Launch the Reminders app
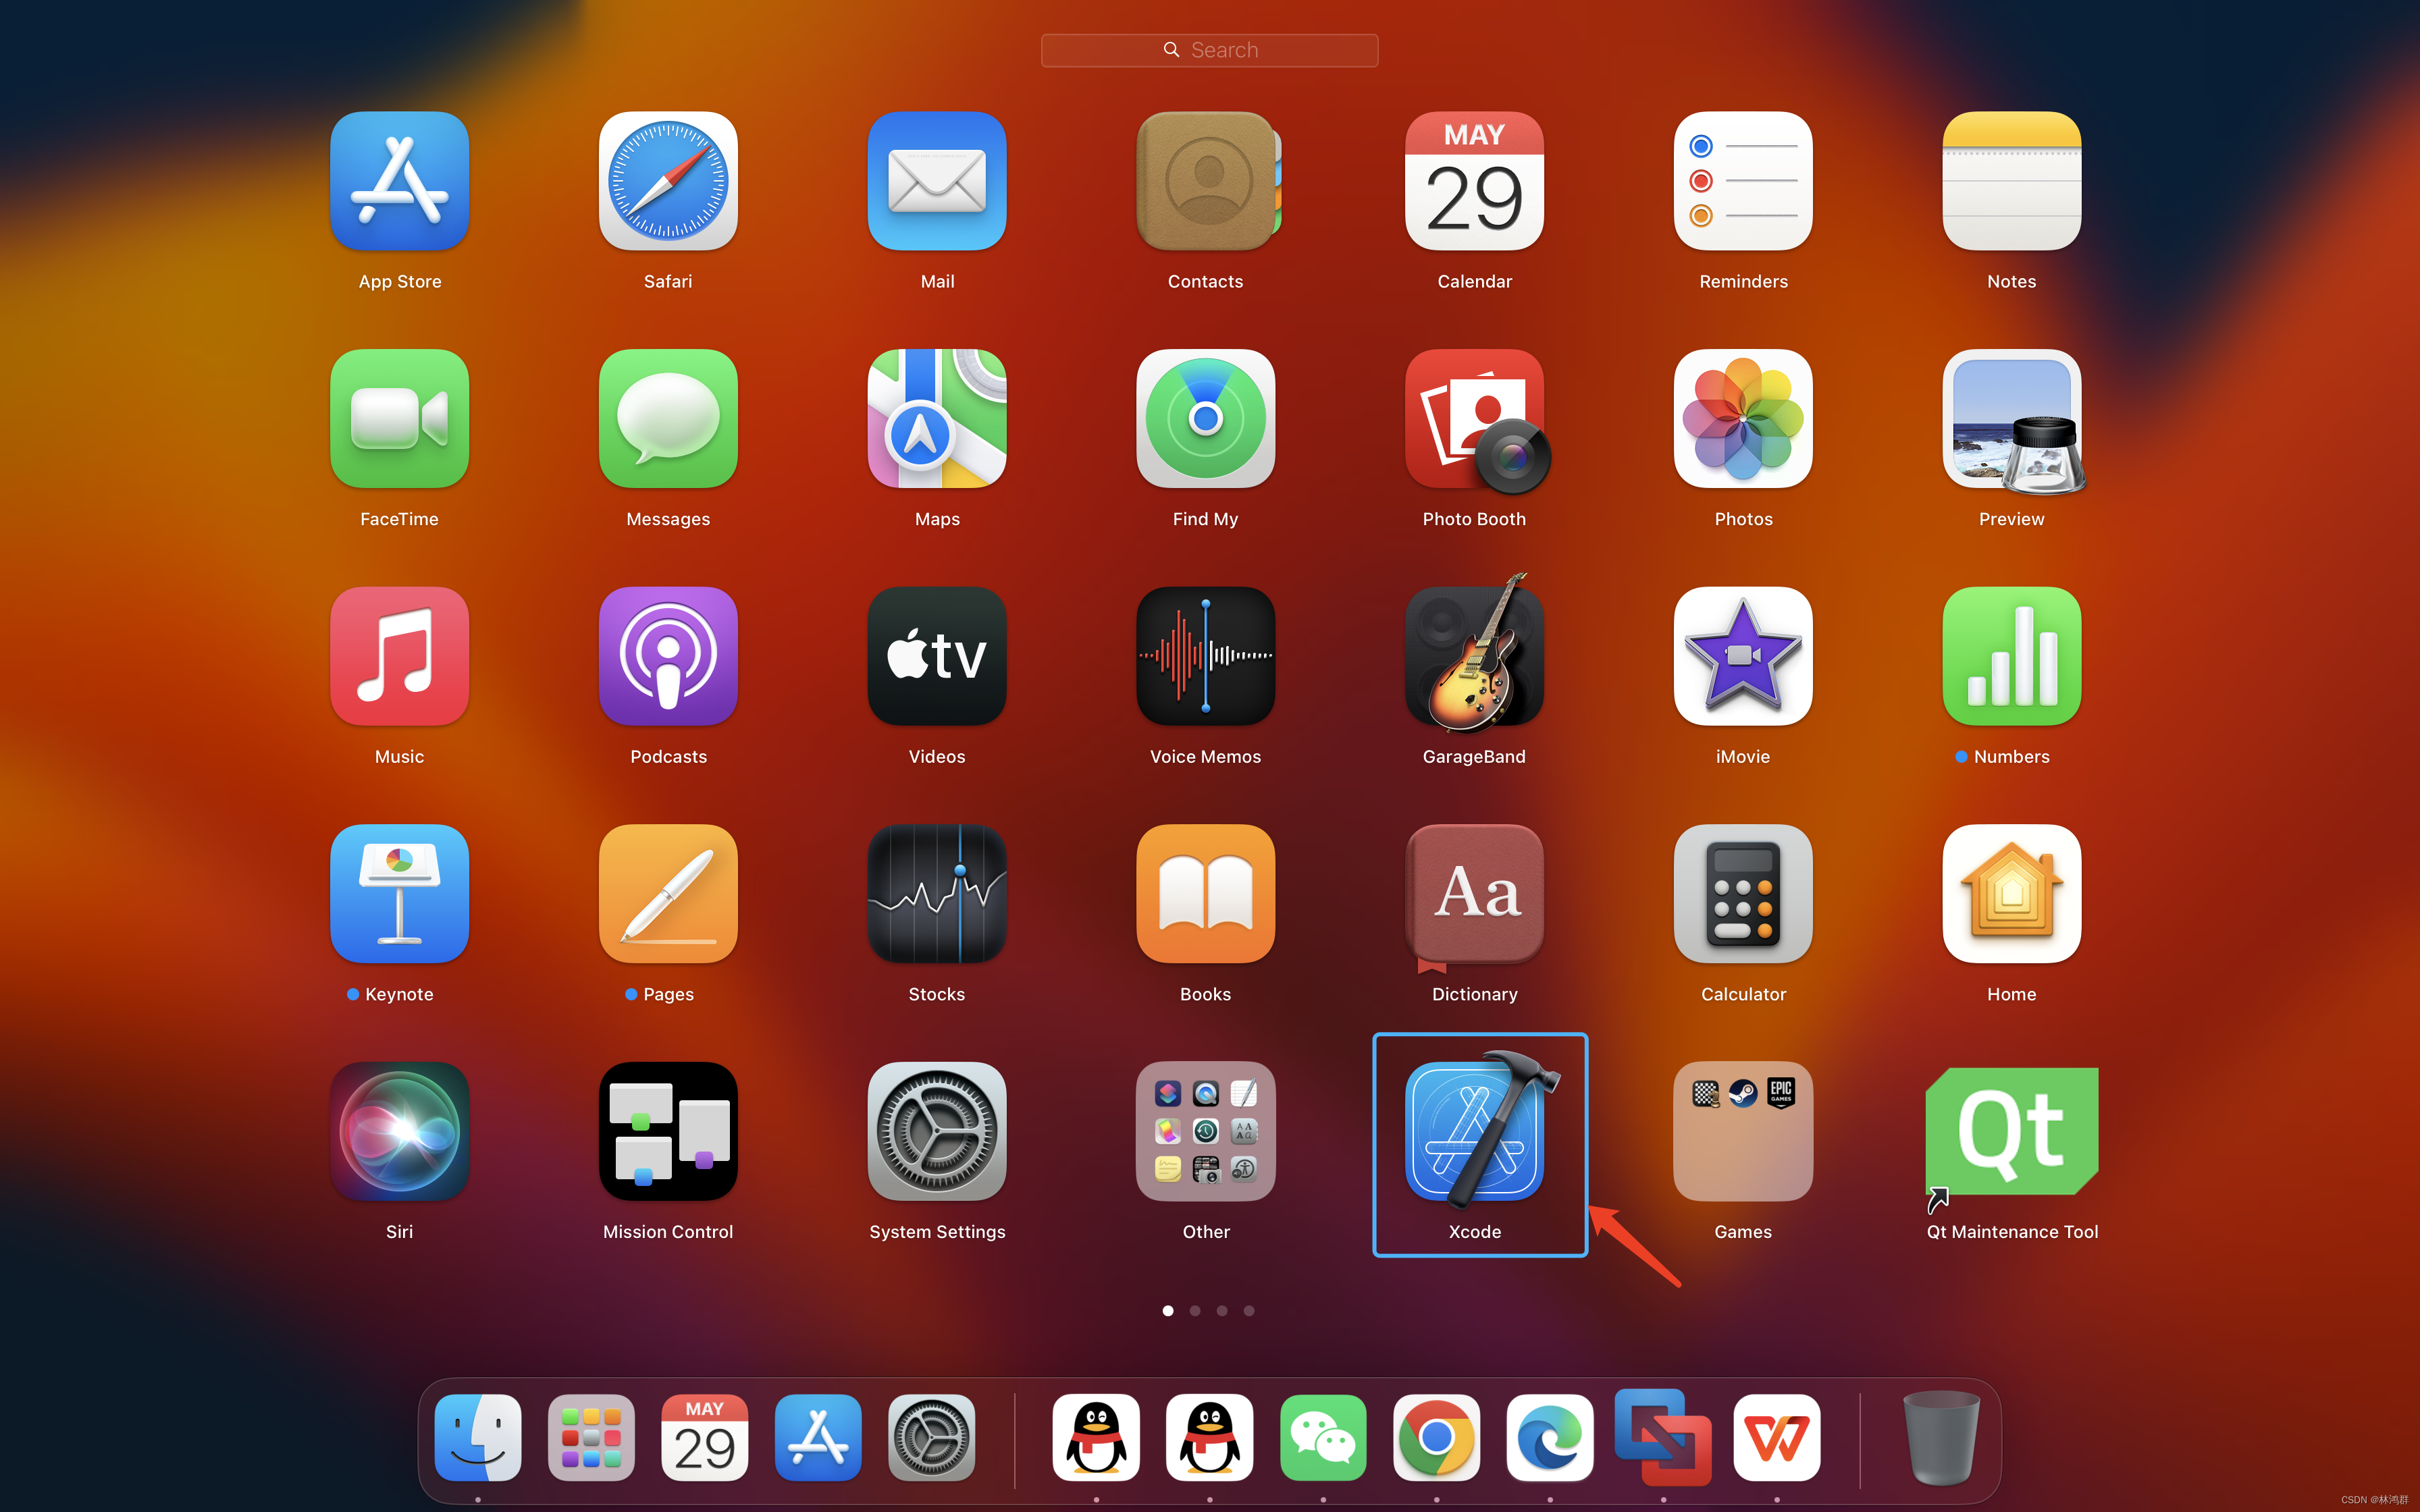The width and height of the screenshot is (2420, 1512). (1743, 181)
